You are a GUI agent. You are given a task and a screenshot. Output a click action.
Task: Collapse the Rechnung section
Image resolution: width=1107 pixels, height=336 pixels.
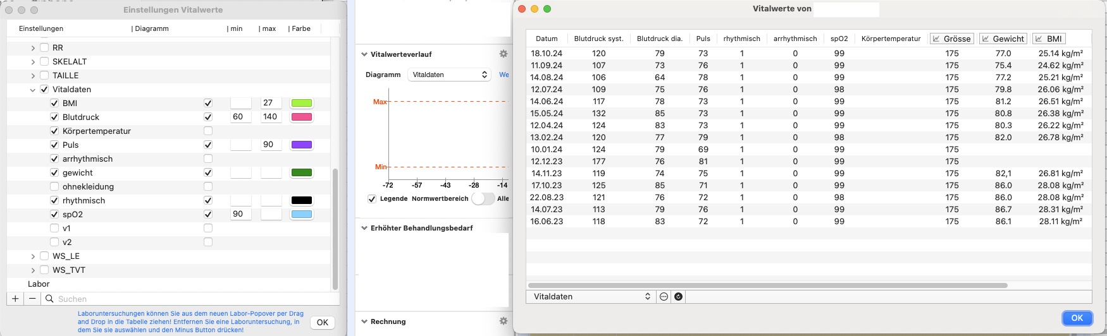tap(364, 321)
